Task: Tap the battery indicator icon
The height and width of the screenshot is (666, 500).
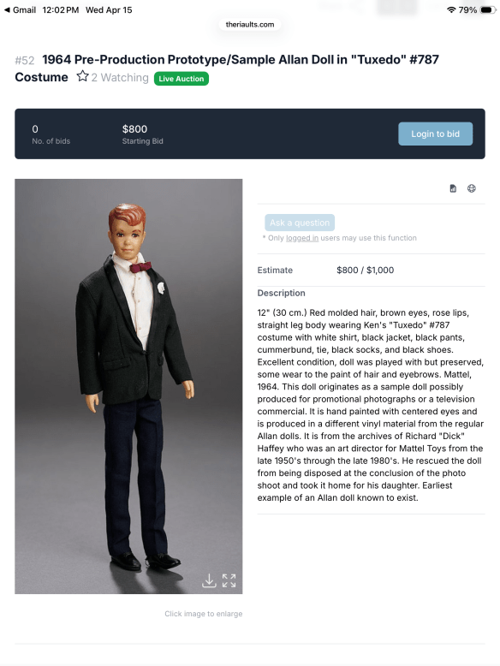Action: (488, 9)
